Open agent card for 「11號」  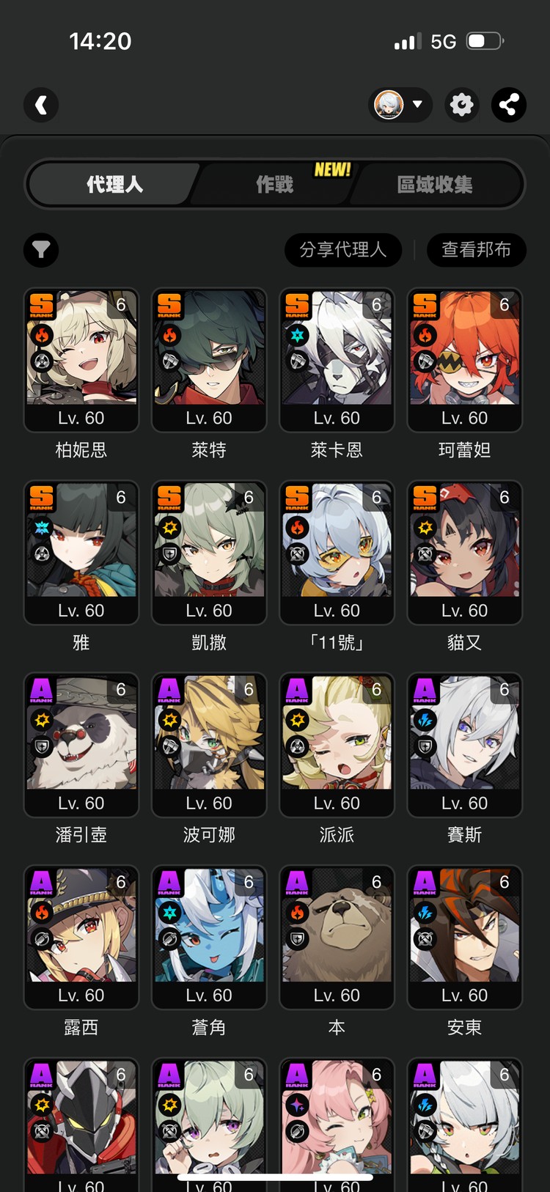[x=337, y=553]
